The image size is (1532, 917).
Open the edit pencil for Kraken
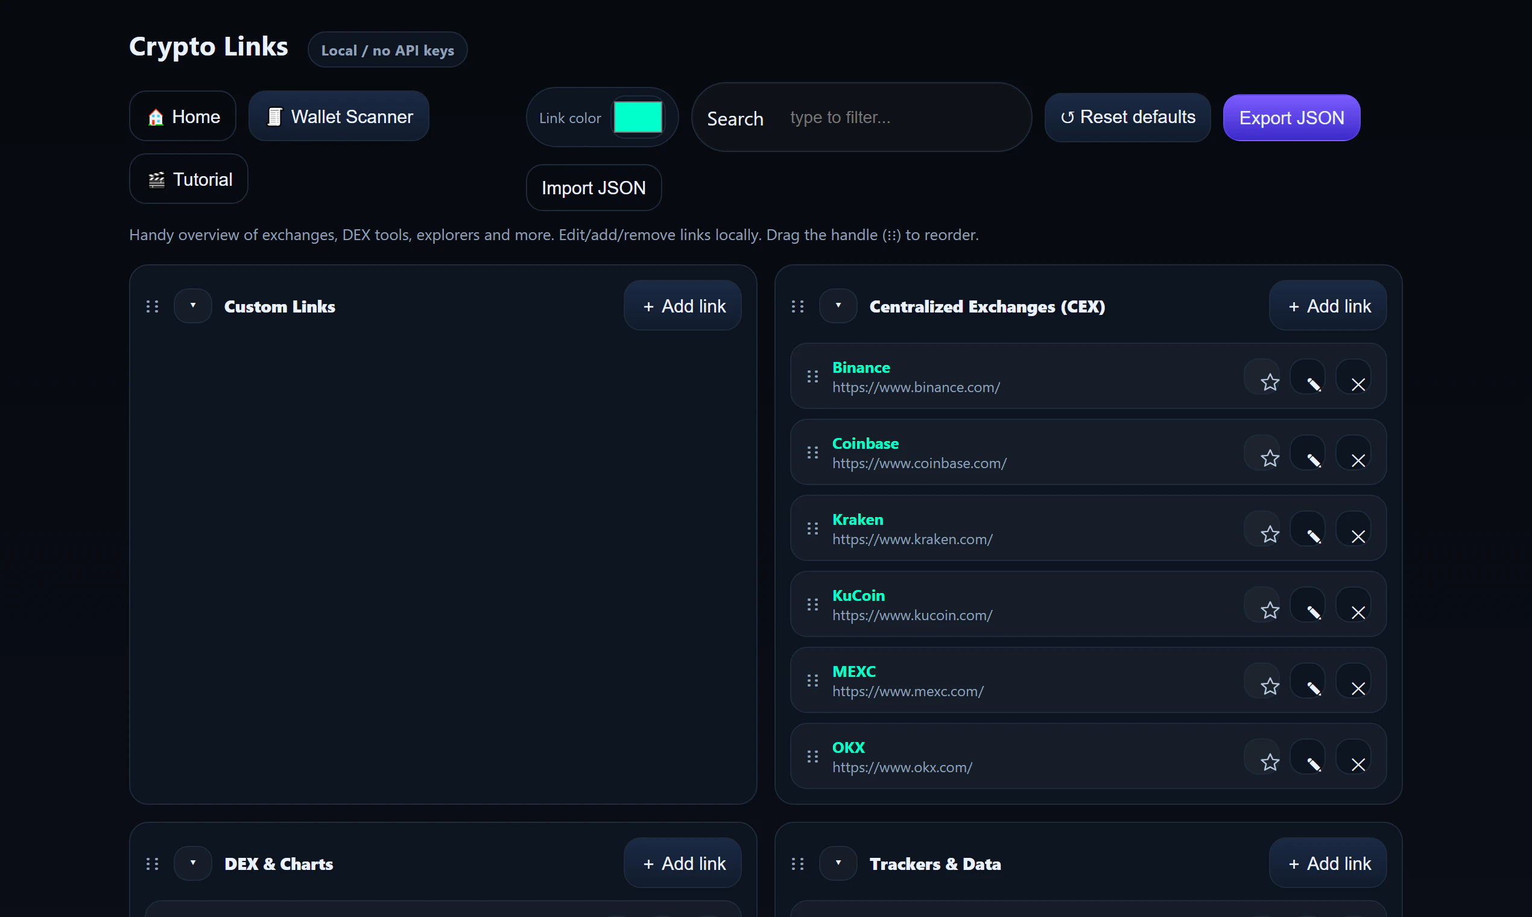click(x=1308, y=528)
